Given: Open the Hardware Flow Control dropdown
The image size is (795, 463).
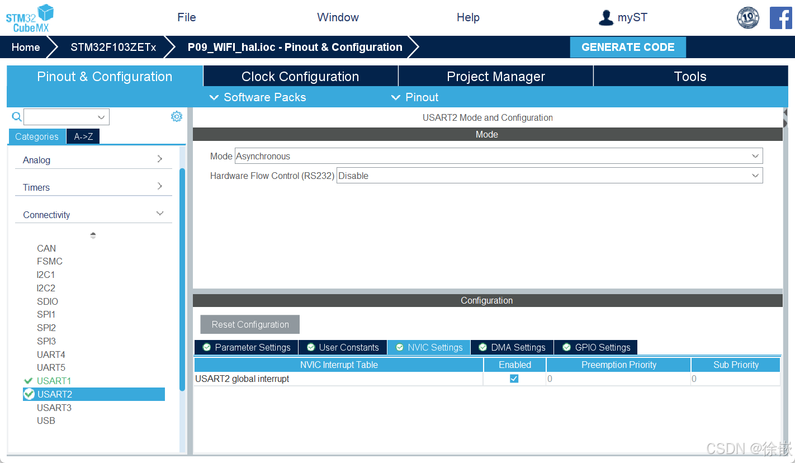Looking at the screenshot, I should (x=550, y=176).
